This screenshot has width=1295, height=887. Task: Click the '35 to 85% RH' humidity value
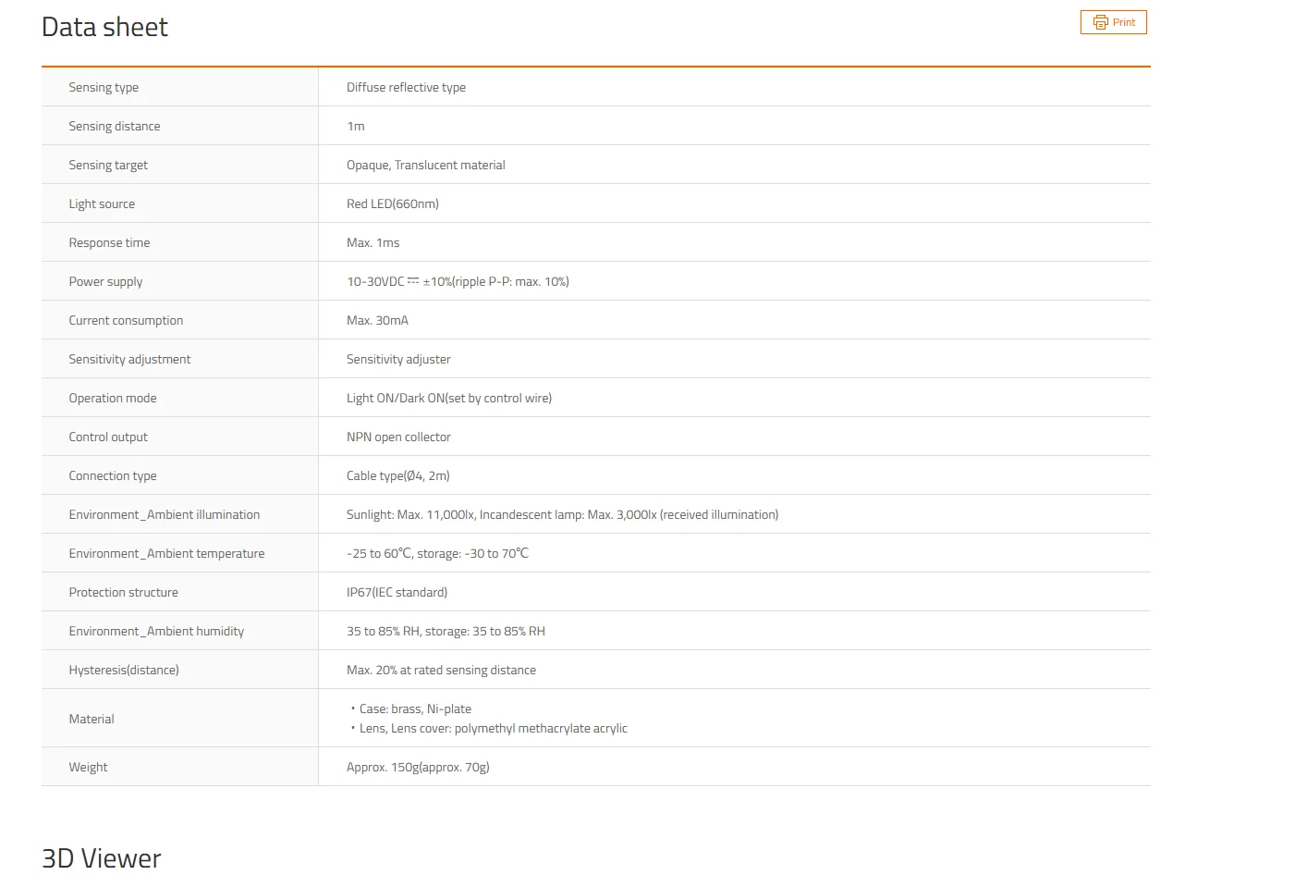[446, 632]
